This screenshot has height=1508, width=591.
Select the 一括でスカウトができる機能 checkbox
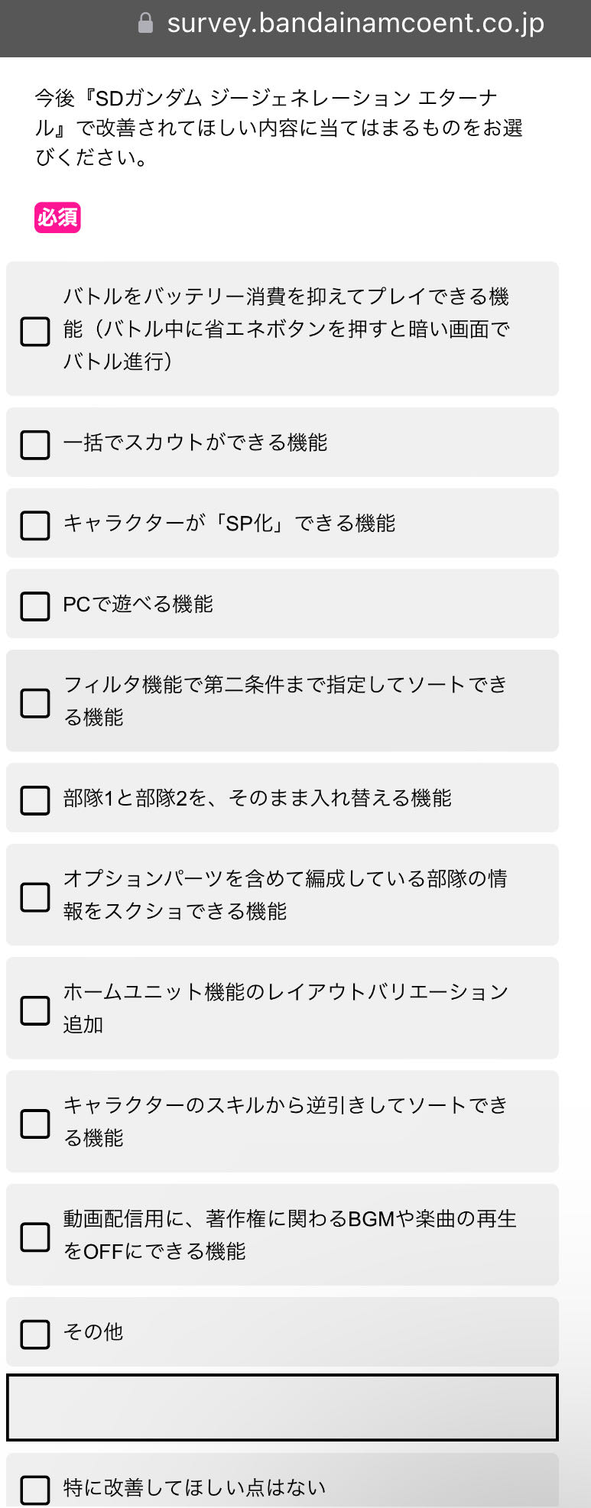(35, 444)
